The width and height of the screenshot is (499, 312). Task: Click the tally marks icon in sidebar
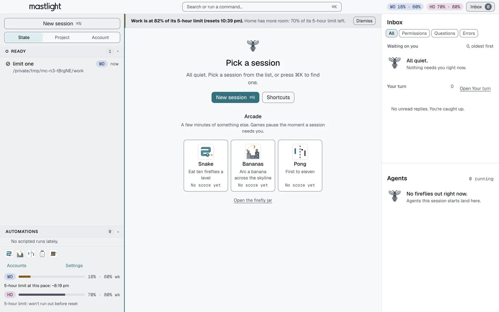53,254
